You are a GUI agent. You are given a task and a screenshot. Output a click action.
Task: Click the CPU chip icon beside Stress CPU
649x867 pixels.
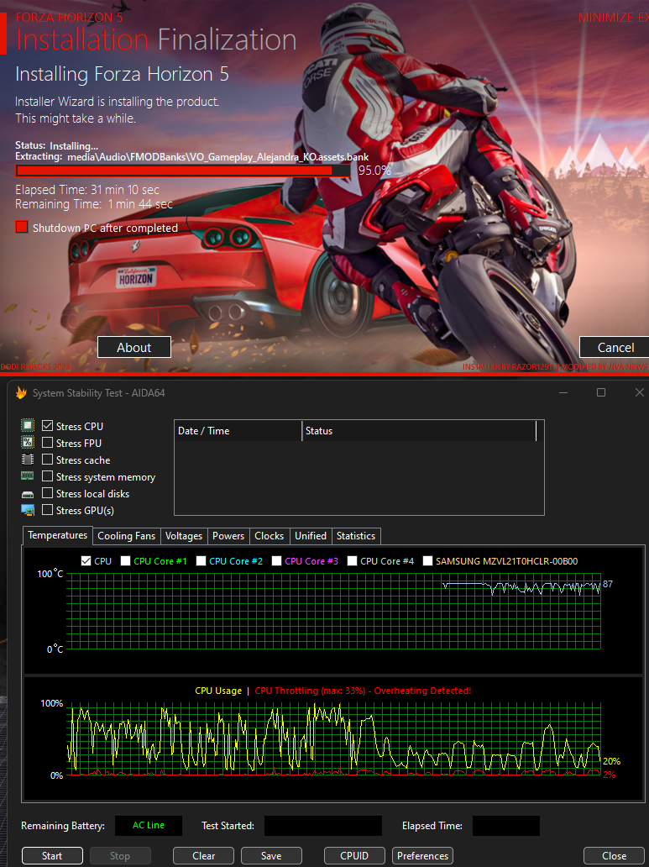28,425
